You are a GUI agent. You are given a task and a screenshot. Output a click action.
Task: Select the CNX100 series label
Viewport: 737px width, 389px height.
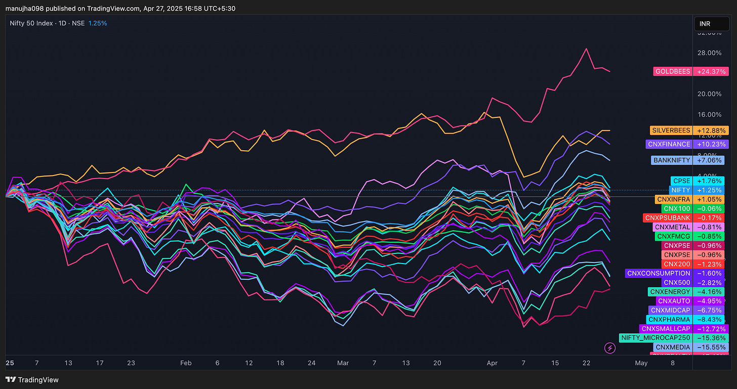[677, 208]
